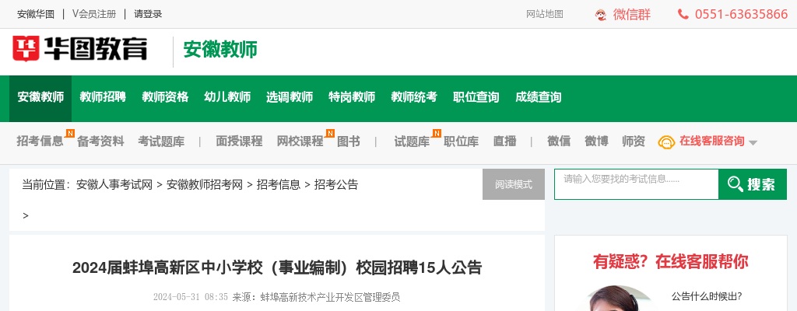797x311 pixels.
Task: Open 直播 in the sub navigation
Action: pyautogui.click(x=504, y=142)
